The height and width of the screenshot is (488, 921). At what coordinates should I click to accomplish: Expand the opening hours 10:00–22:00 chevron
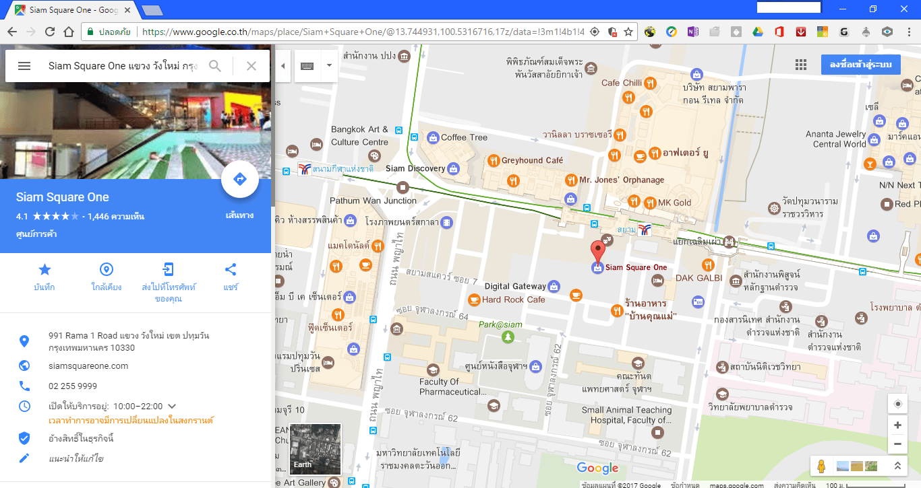pyautogui.click(x=172, y=406)
